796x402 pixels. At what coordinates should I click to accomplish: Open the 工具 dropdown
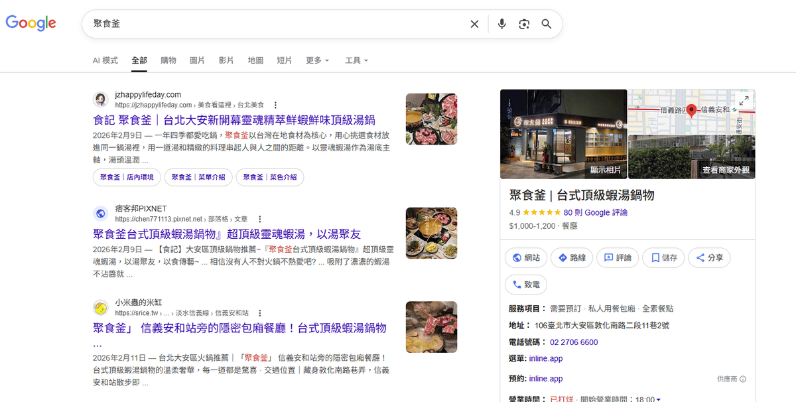[356, 60]
